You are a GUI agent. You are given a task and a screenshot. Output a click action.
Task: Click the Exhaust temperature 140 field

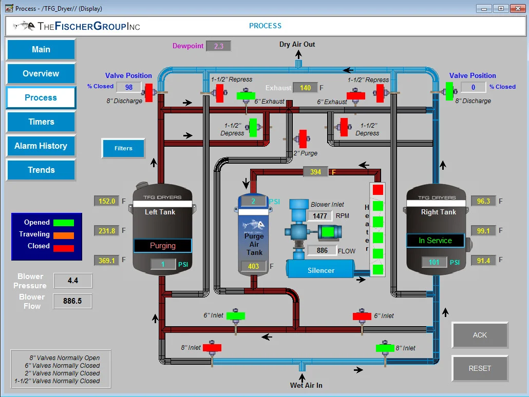point(305,88)
